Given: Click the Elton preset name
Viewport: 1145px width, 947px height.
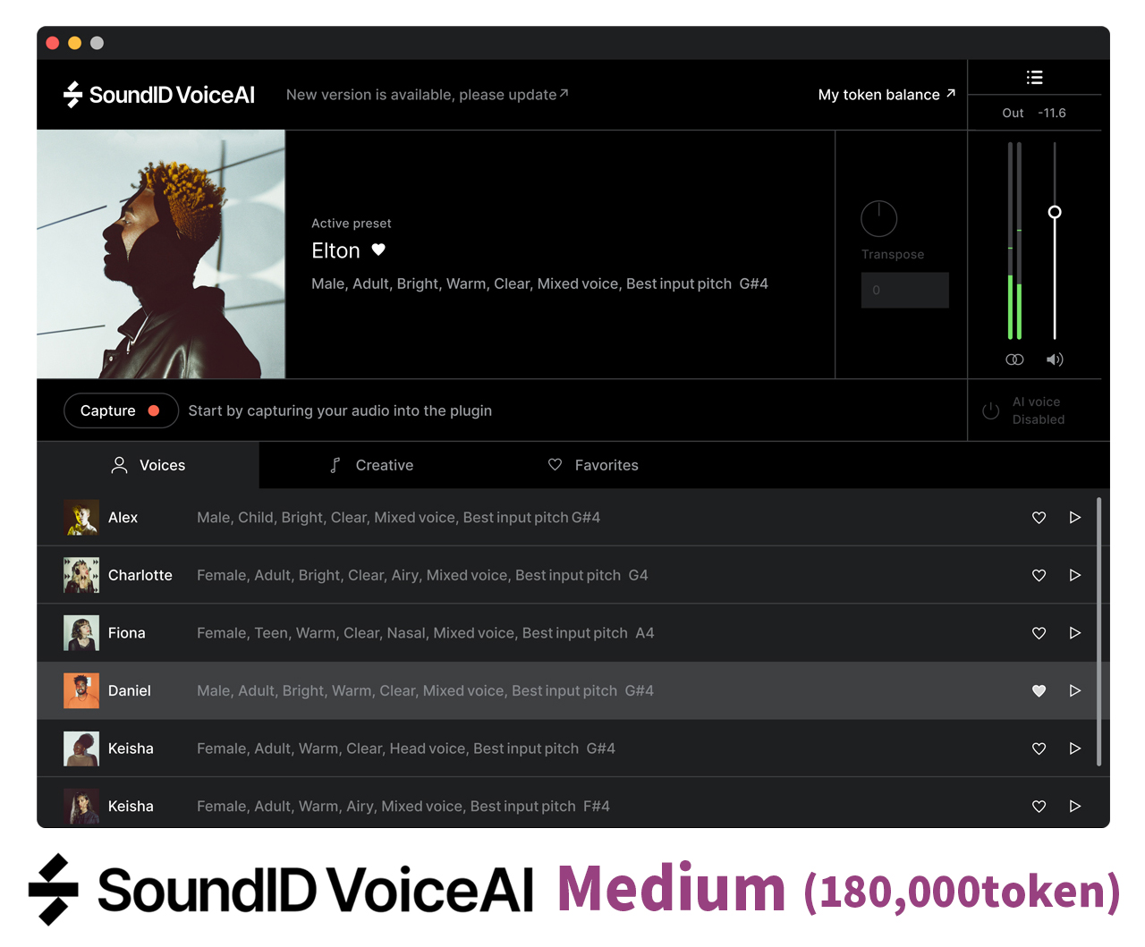Looking at the screenshot, I should pyautogui.click(x=335, y=250).
